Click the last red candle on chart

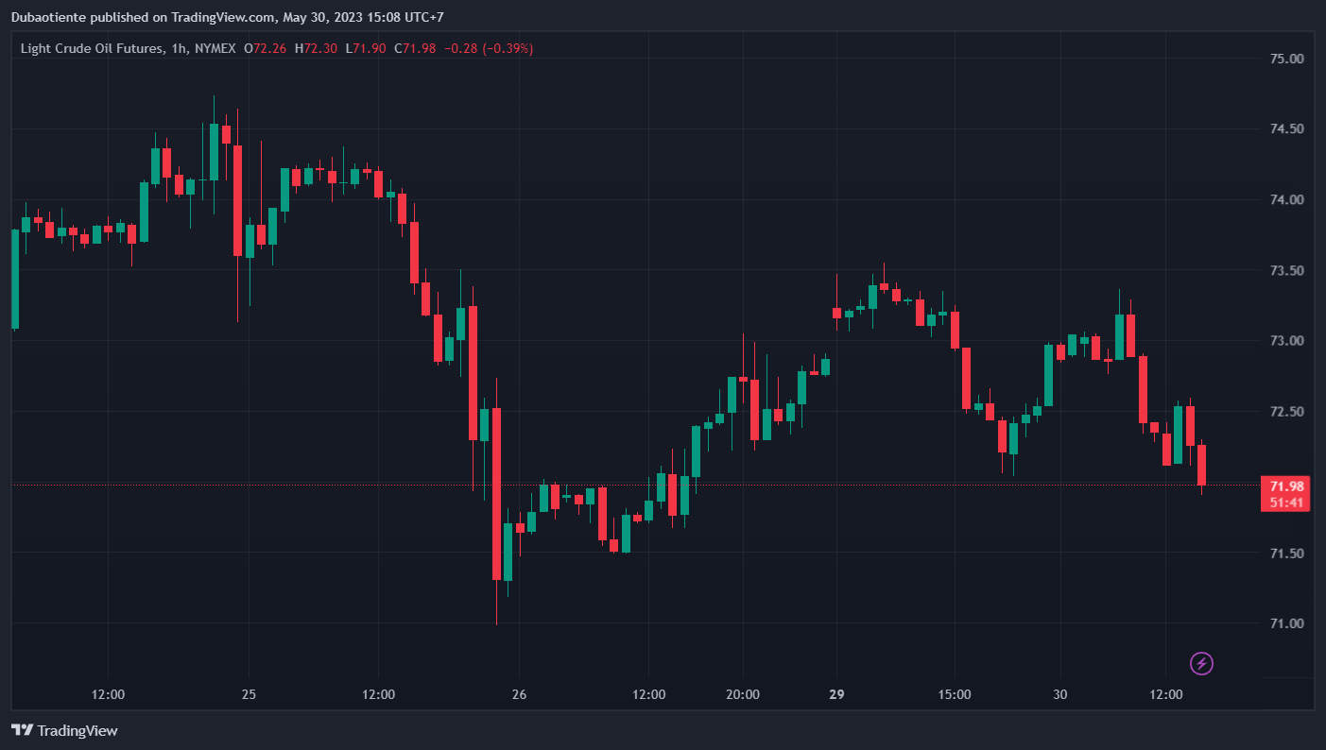tap(1201, 465)
